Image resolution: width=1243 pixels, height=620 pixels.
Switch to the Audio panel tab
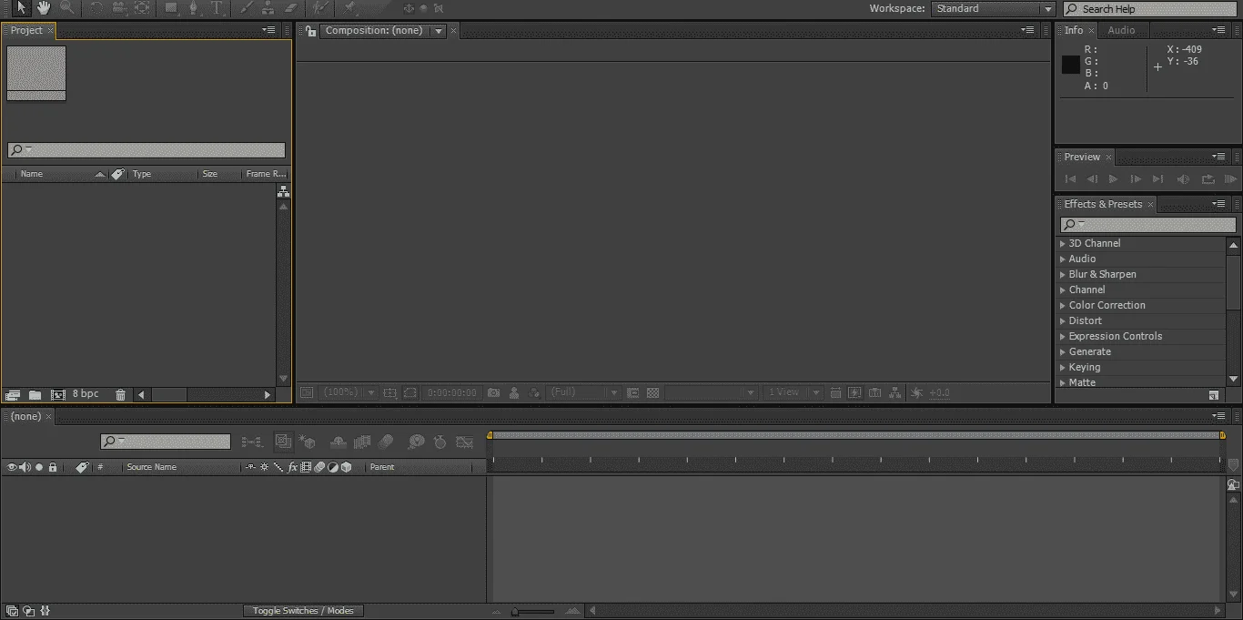tap(1121, 30)
